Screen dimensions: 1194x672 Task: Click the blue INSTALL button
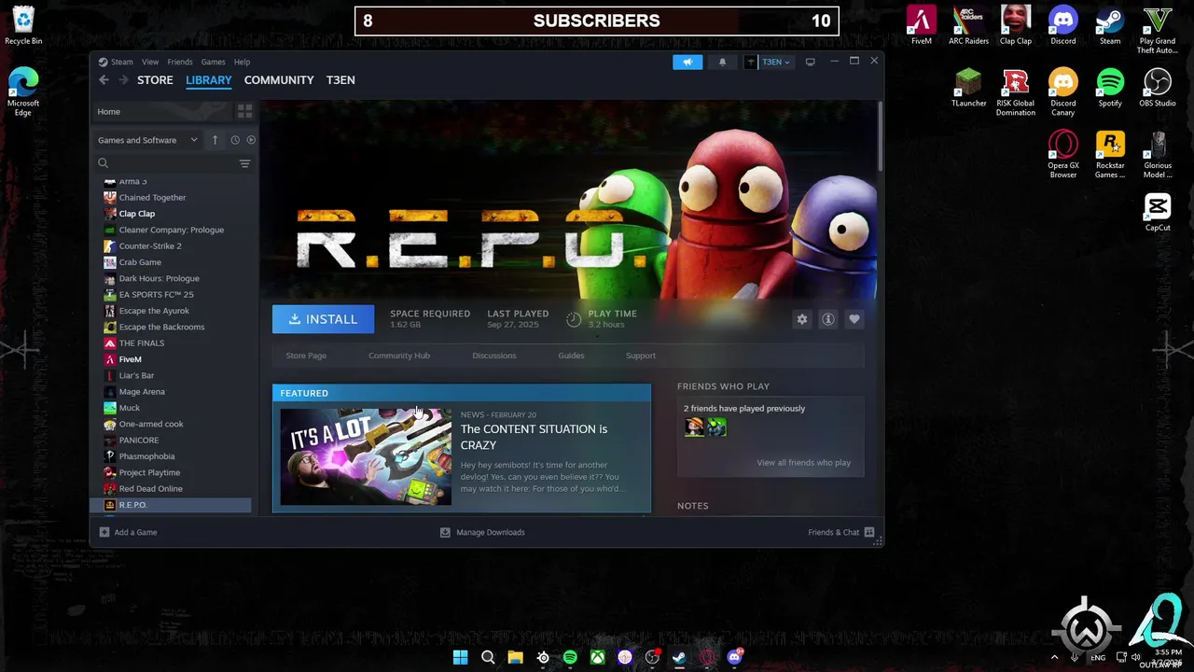(323, 319)
